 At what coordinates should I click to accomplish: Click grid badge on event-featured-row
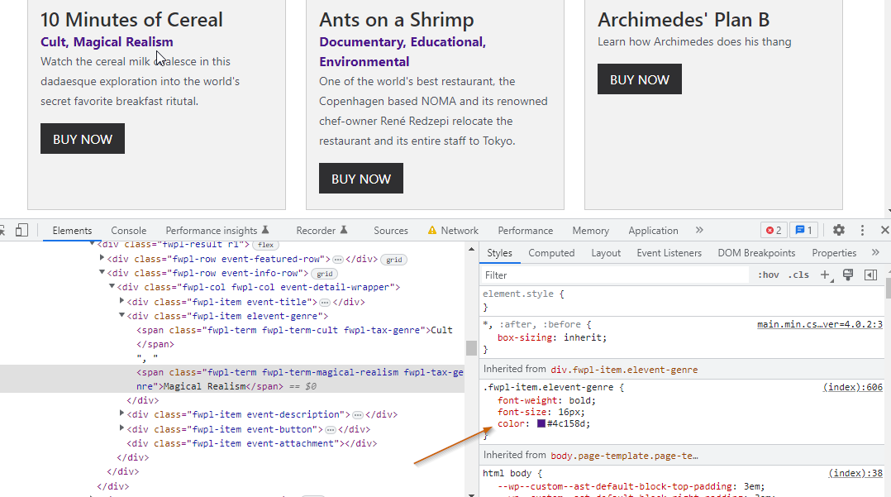pos(393,260)
